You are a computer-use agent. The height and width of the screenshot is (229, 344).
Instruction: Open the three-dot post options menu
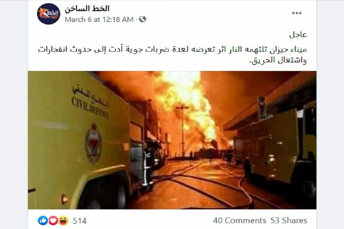(296, 13)
